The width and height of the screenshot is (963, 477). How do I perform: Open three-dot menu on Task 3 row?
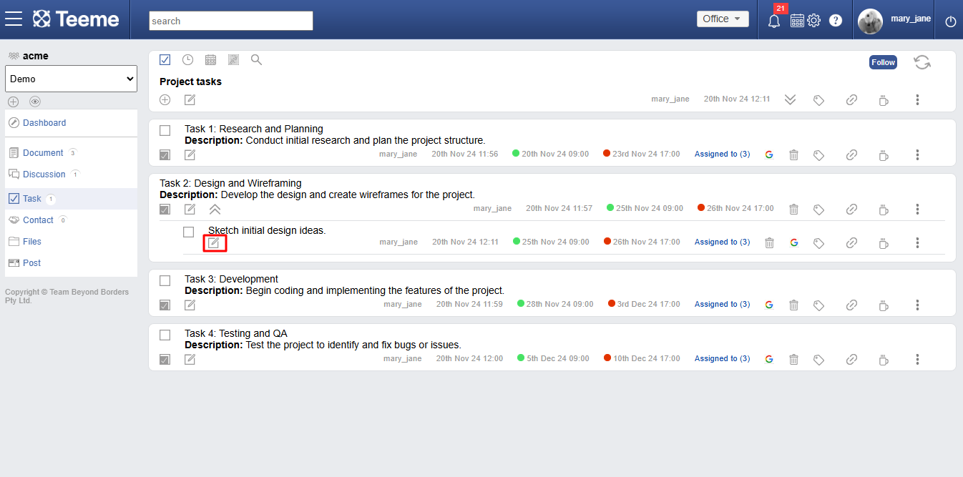[x=917, y=305]
